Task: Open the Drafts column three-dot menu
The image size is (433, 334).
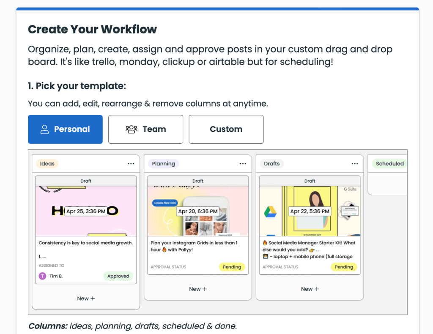Action: click(355, 164)
